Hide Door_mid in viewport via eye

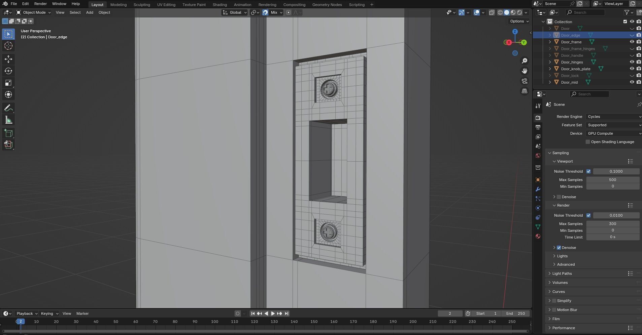632,82
